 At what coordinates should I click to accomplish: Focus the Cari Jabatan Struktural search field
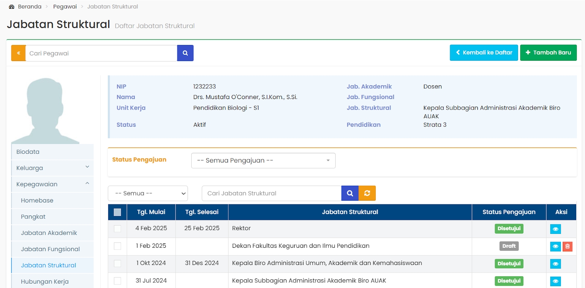point(271,193)
